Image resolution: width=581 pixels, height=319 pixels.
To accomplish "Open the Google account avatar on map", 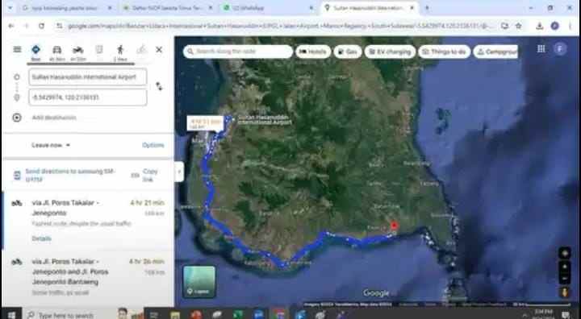I will tap(560, 49).
